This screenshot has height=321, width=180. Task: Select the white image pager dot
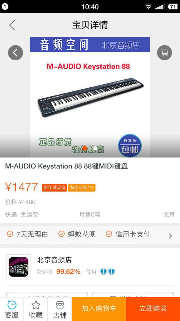95,148
